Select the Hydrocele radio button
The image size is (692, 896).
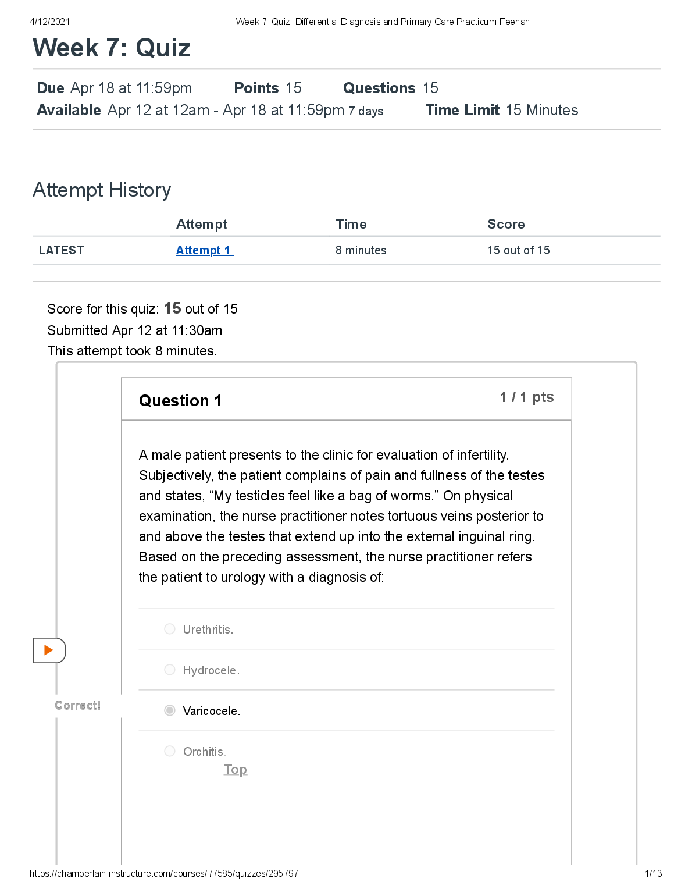coord(170,670)
